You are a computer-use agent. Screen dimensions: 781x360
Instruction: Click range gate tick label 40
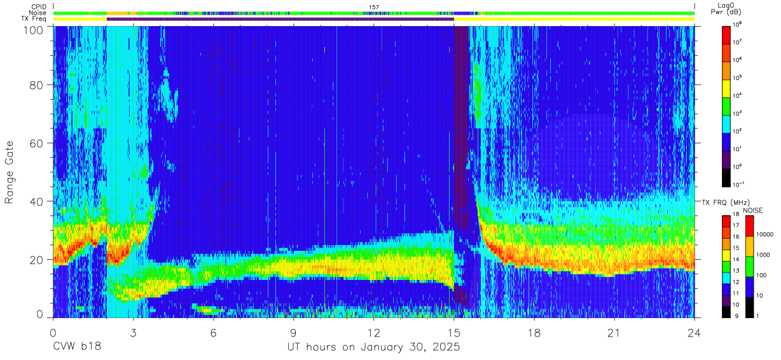[x=38, y=202]
